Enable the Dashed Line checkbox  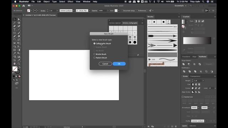[183, 97]
